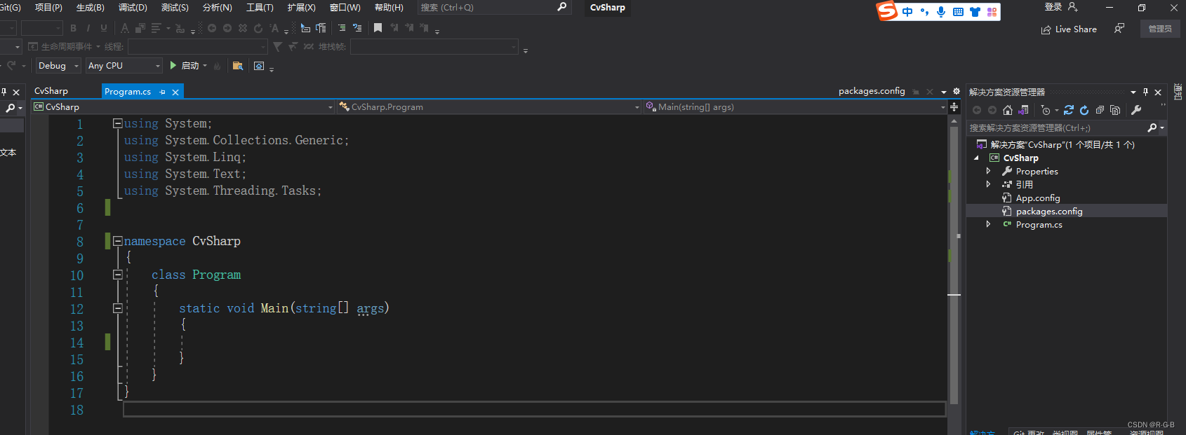Open the 调试(D) debug menu
1186x435 pixels.
[x=133, y=7]
